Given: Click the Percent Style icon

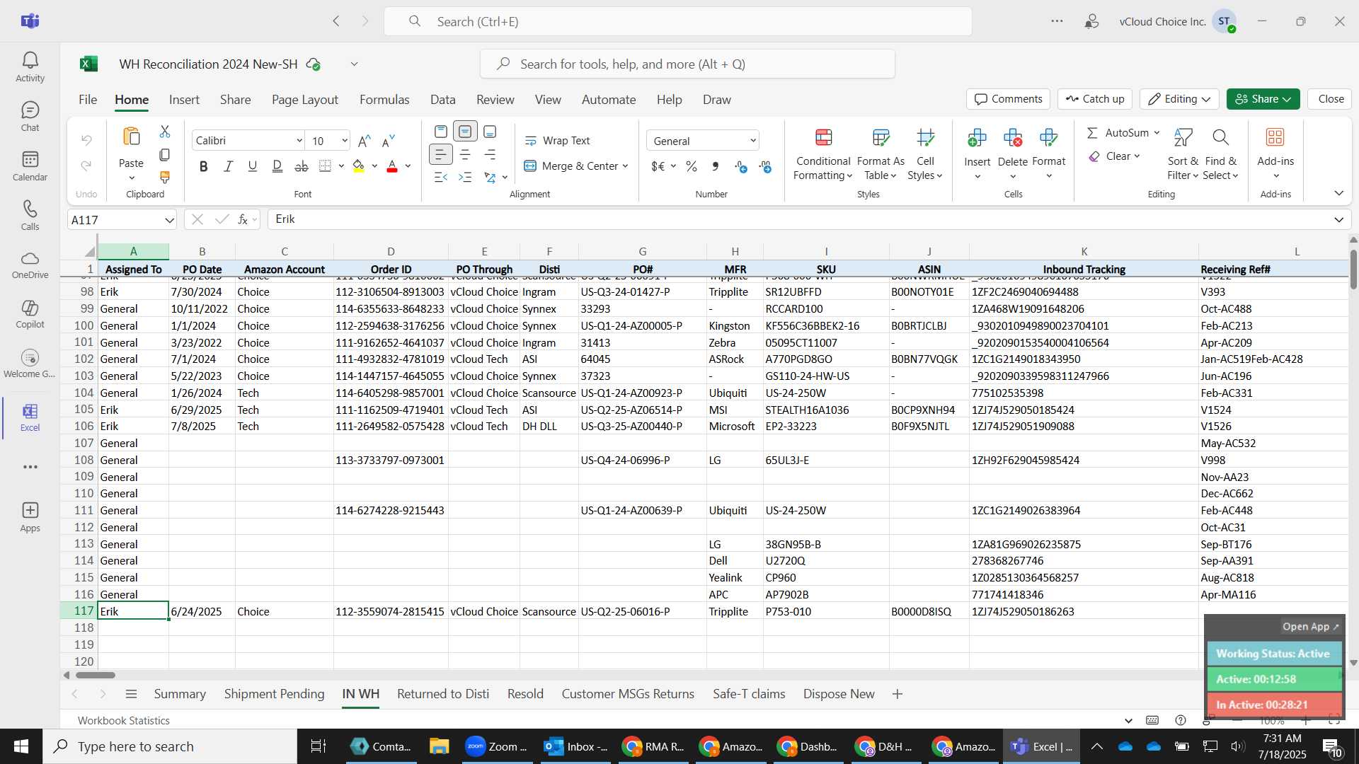Looking at the screenshot, I should (692, 166).
